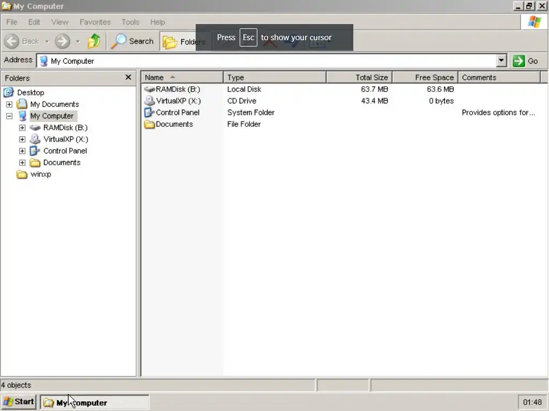This screenshot has width=549, height=411.
Task: Select the winxp tree label
Action: [41, 174]
